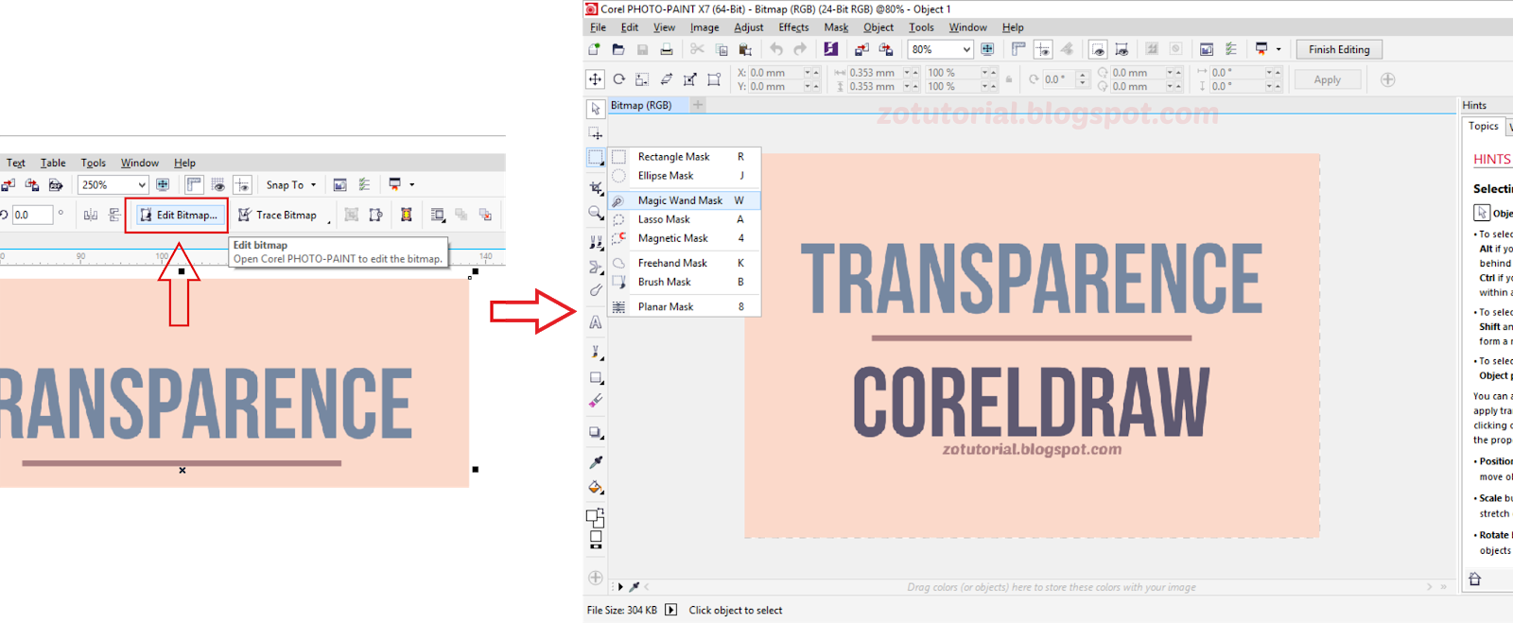Viewport: 1513px width, 623px height.
Task: Toggle show grid icon in CorelDRAW
Action: [x=217, y=184]
